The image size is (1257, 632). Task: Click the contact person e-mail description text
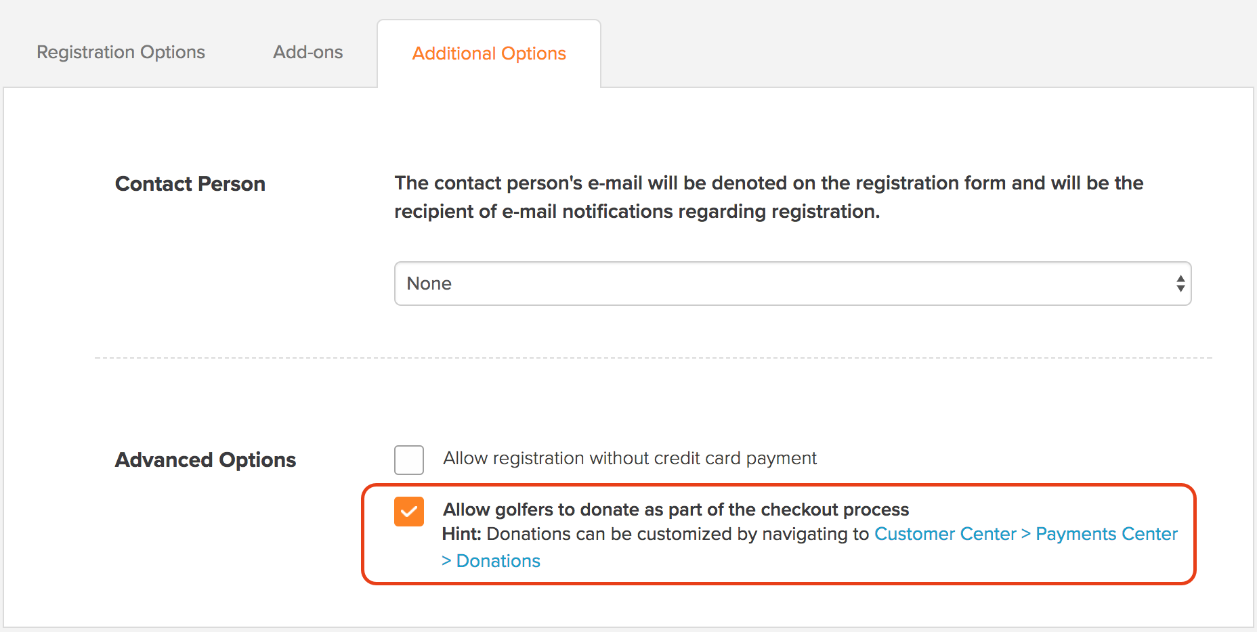pyautogui.click(x=769, y=197)
